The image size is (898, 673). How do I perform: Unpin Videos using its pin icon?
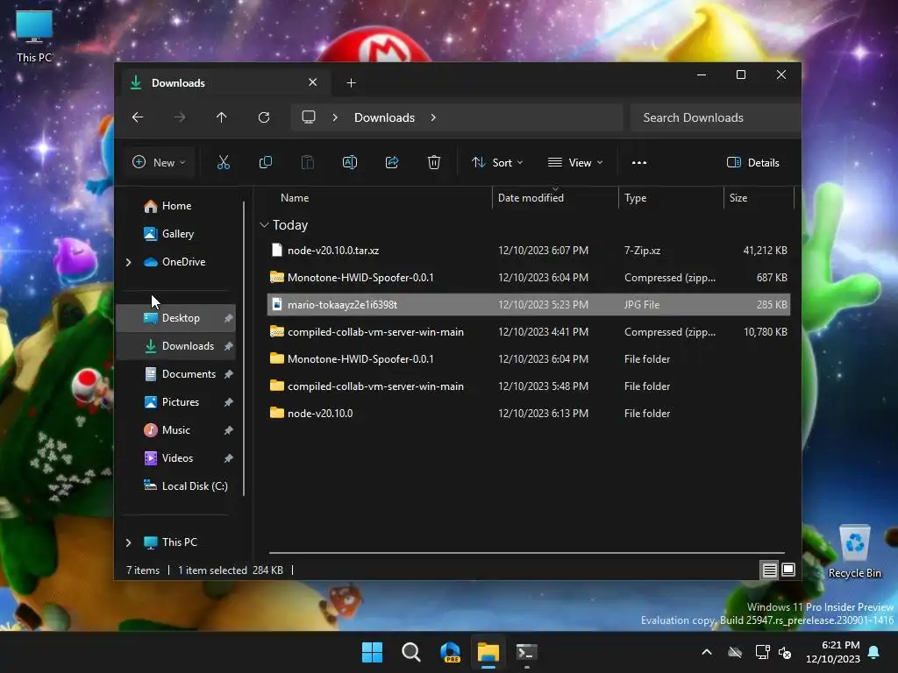(229, 457)
